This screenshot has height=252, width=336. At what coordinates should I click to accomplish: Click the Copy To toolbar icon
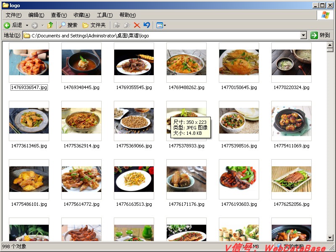(x=127, y=25)
